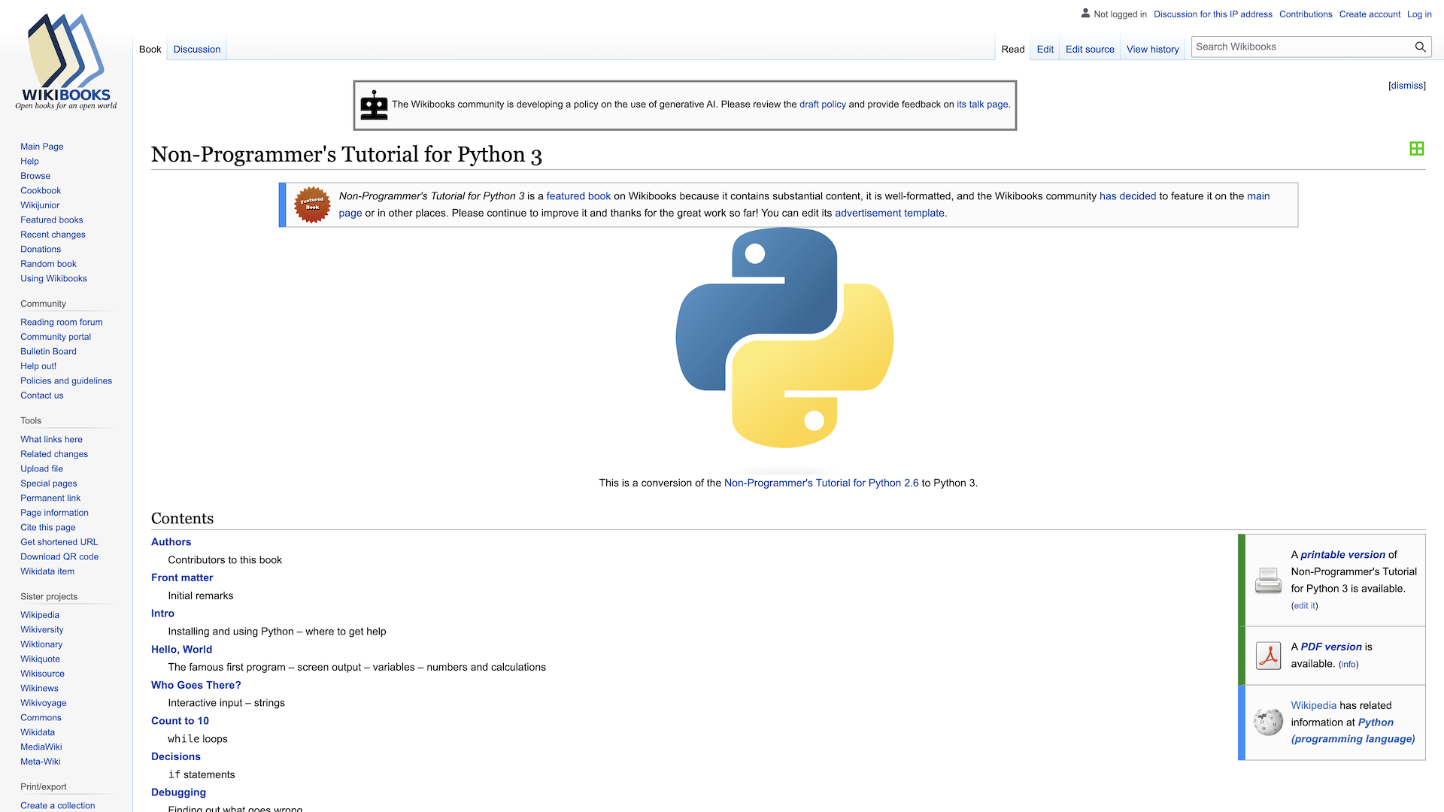Click the not-logged-in user icon
The image size is (1444, 812).
pyautogui.click(x=1085, y=14)
